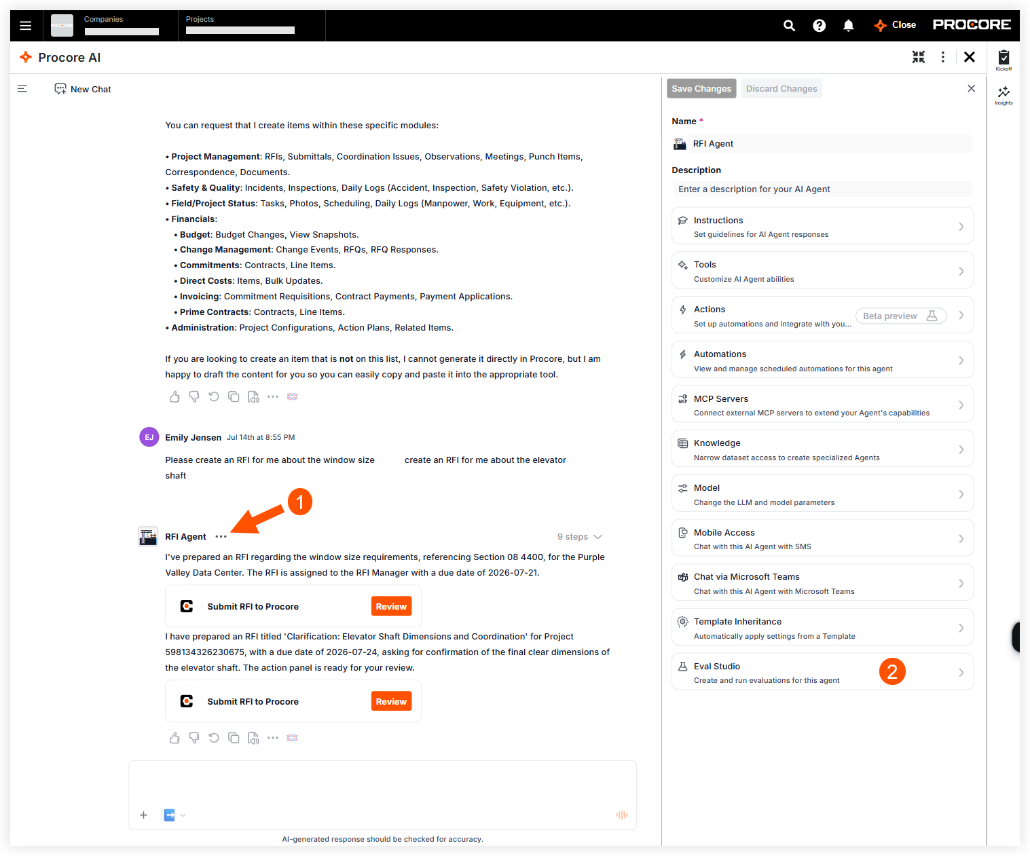1030x856 pixels.
Task: Open the main hamburger menu
Action: pyautogui.click(x=26, y=26)
